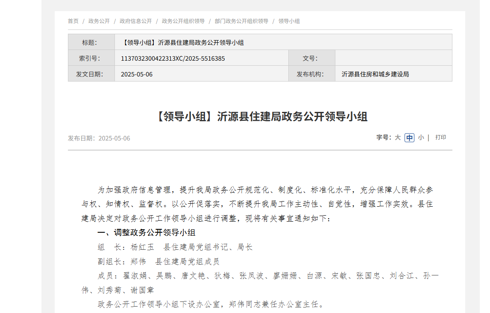
Task: Switch font size to 小
Action: click(421, 137)
